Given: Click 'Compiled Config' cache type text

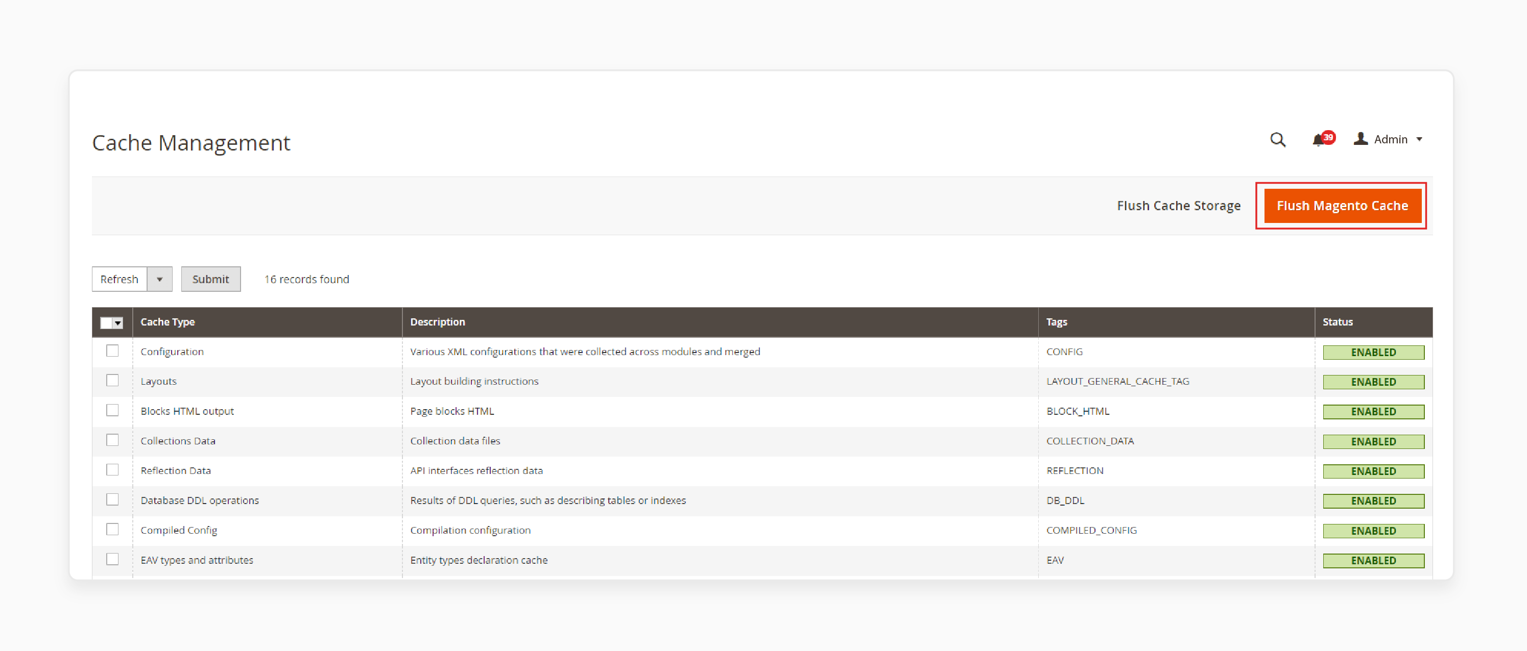Looking at the screenshot, I should coord(178,530).
